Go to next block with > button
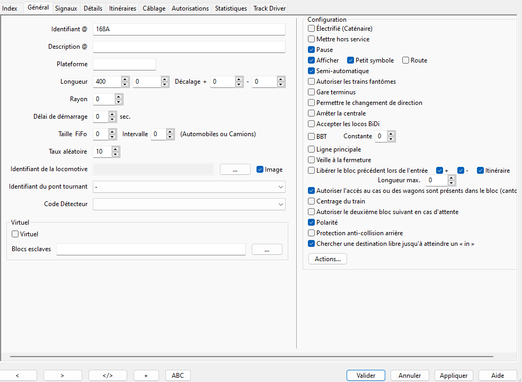The image size is (522, 382). click(x=63, y=375)
